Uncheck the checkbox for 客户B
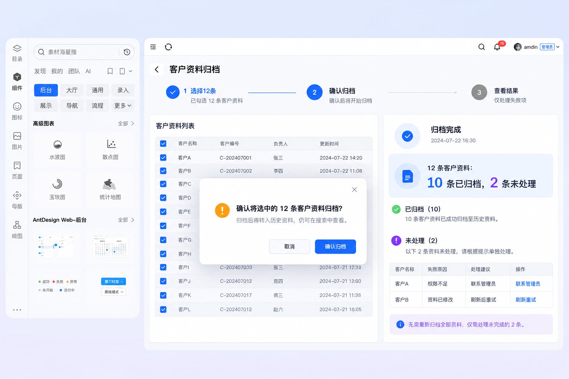The height and width of the screenshot is (379, 569). click(163, 171)
